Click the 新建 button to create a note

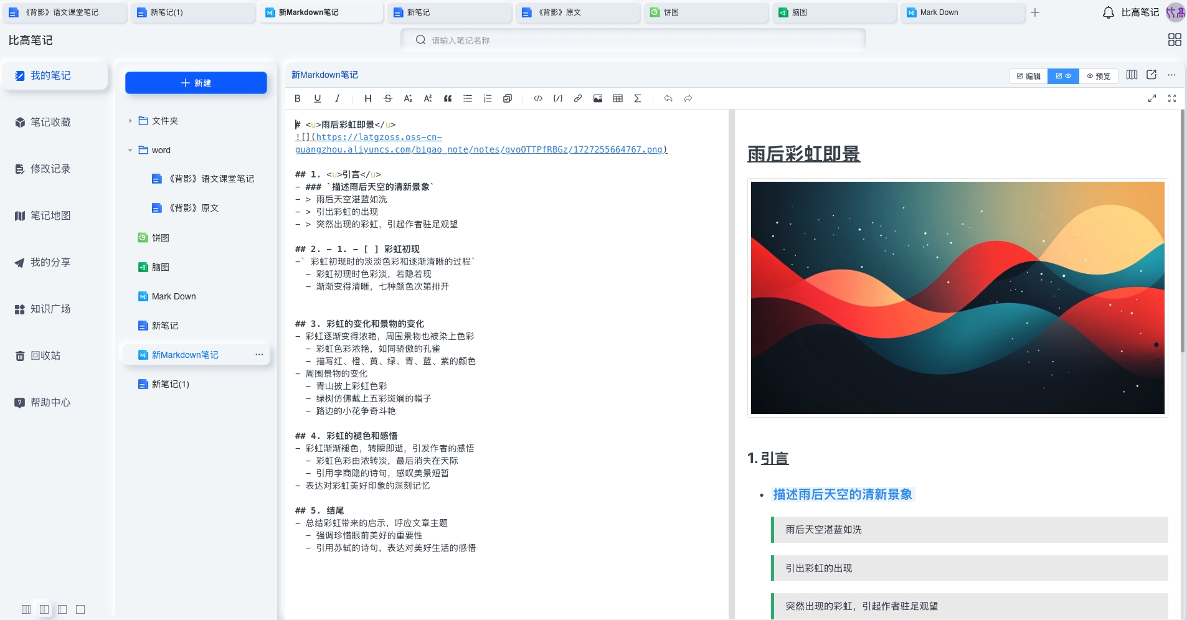(196, 82)
